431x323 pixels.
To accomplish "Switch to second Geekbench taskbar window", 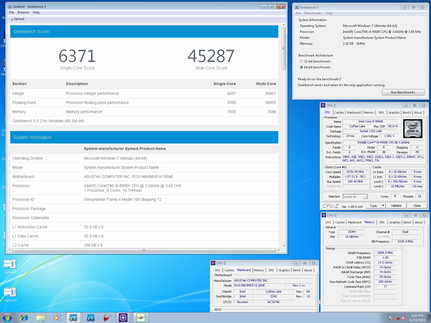I will coord(91,318).
